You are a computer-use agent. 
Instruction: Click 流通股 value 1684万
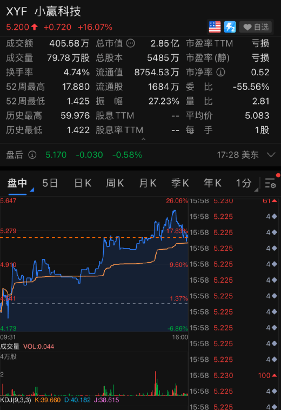(164, 87)
